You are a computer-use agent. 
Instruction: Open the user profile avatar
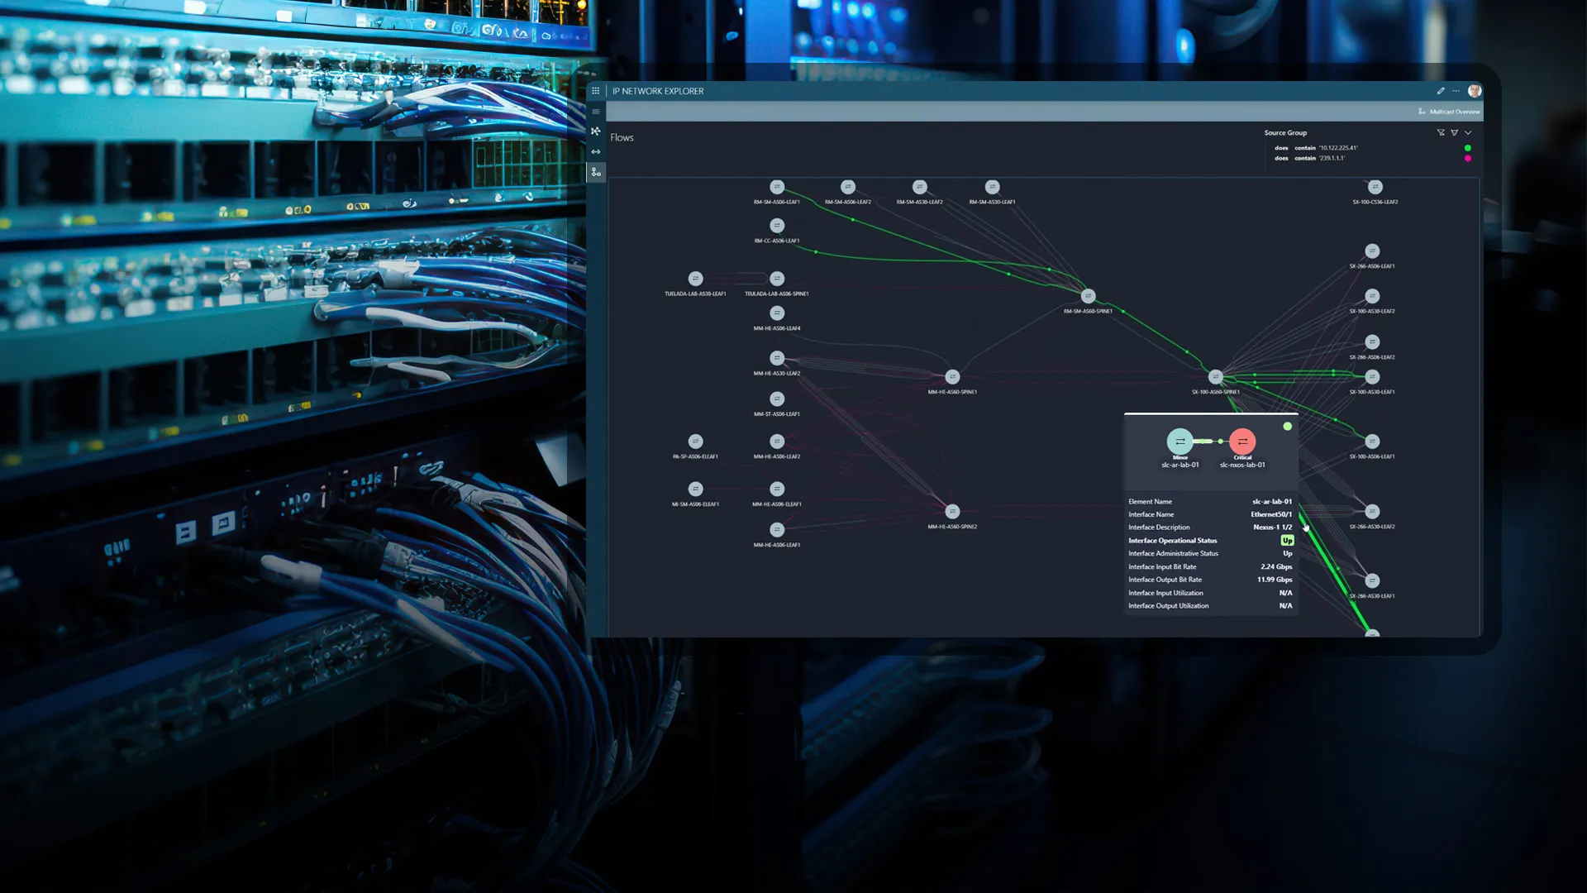(1475, 91)
